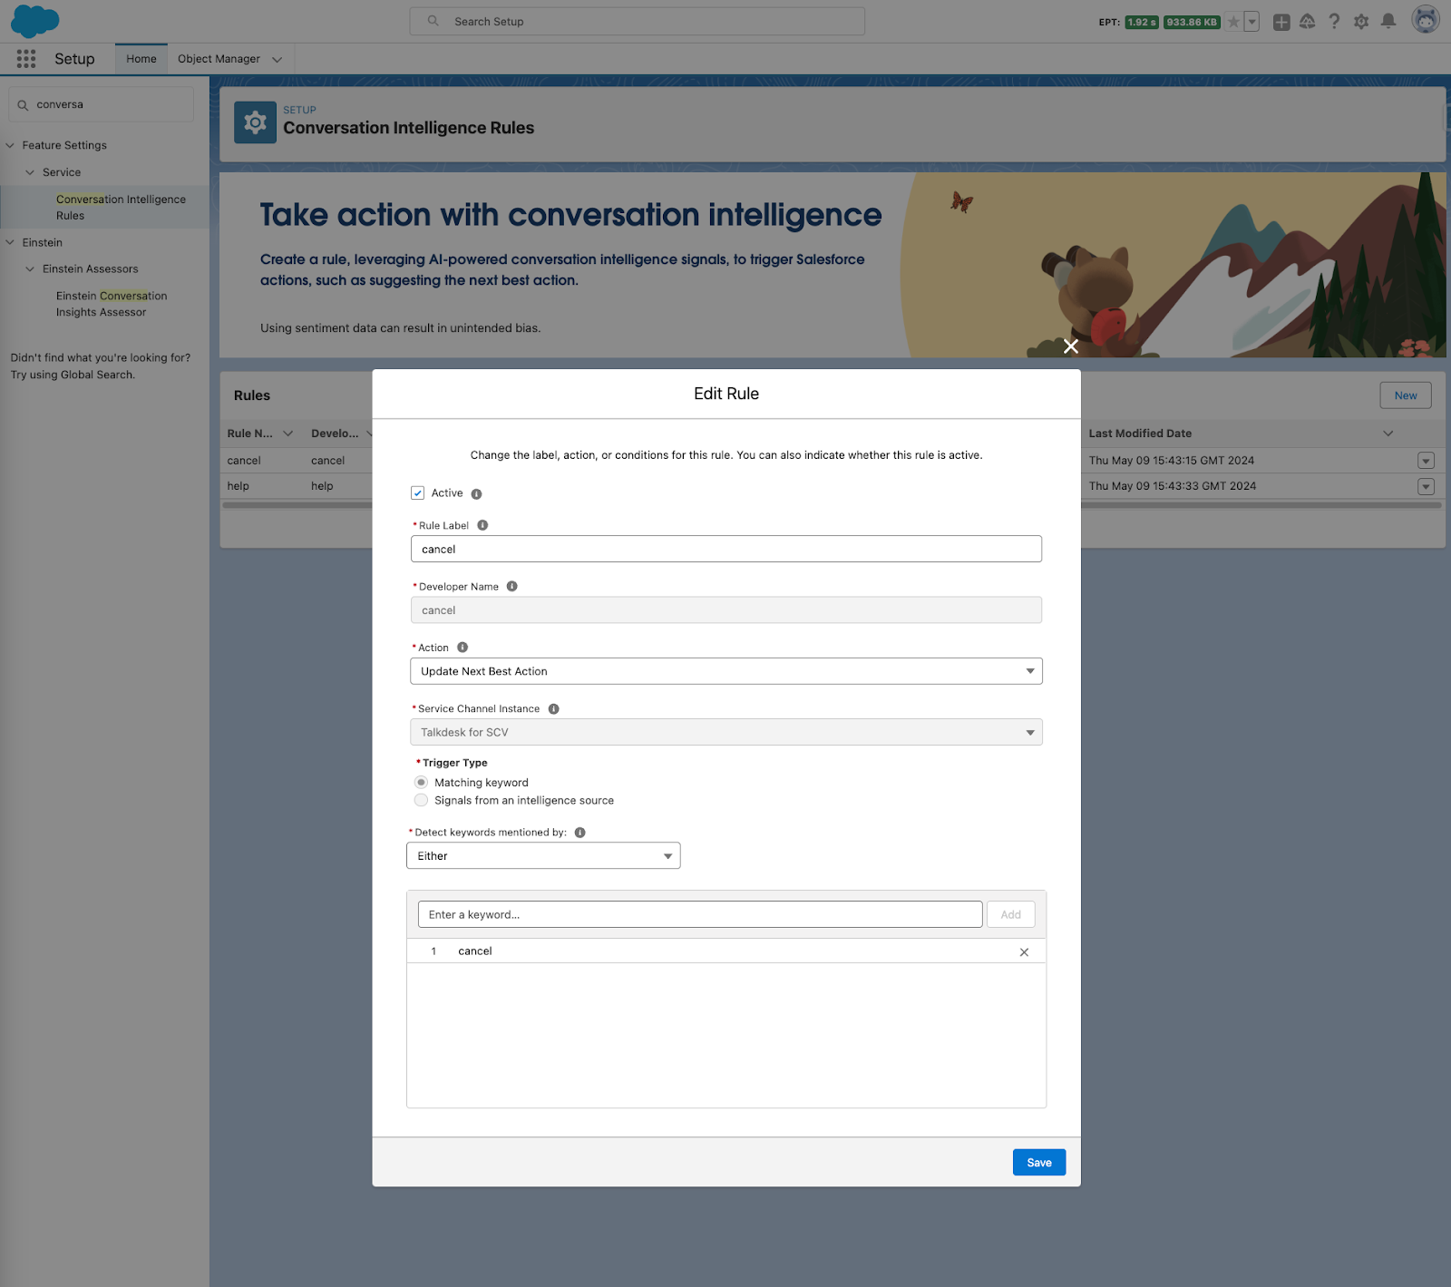
Task: Click the info icon next to Action
Action: 463,648
